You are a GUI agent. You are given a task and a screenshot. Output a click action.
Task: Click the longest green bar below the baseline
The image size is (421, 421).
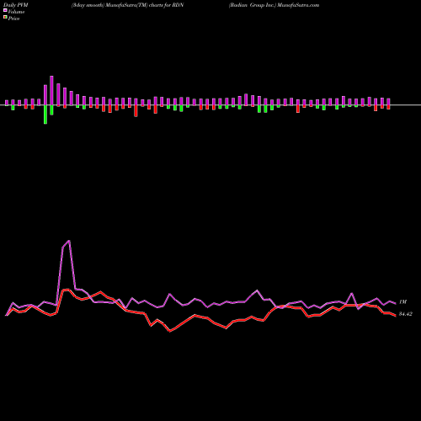pos(45,115)
